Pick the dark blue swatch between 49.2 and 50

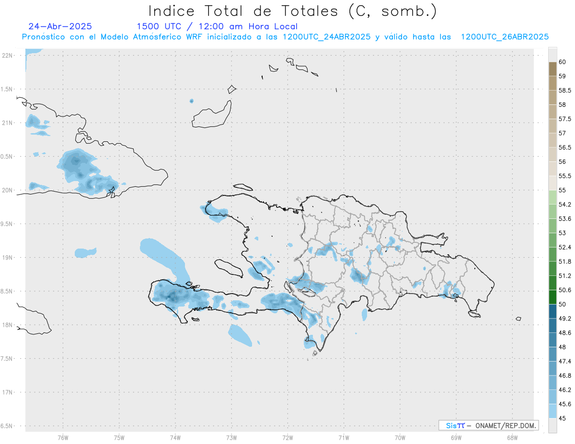(552, 311)
